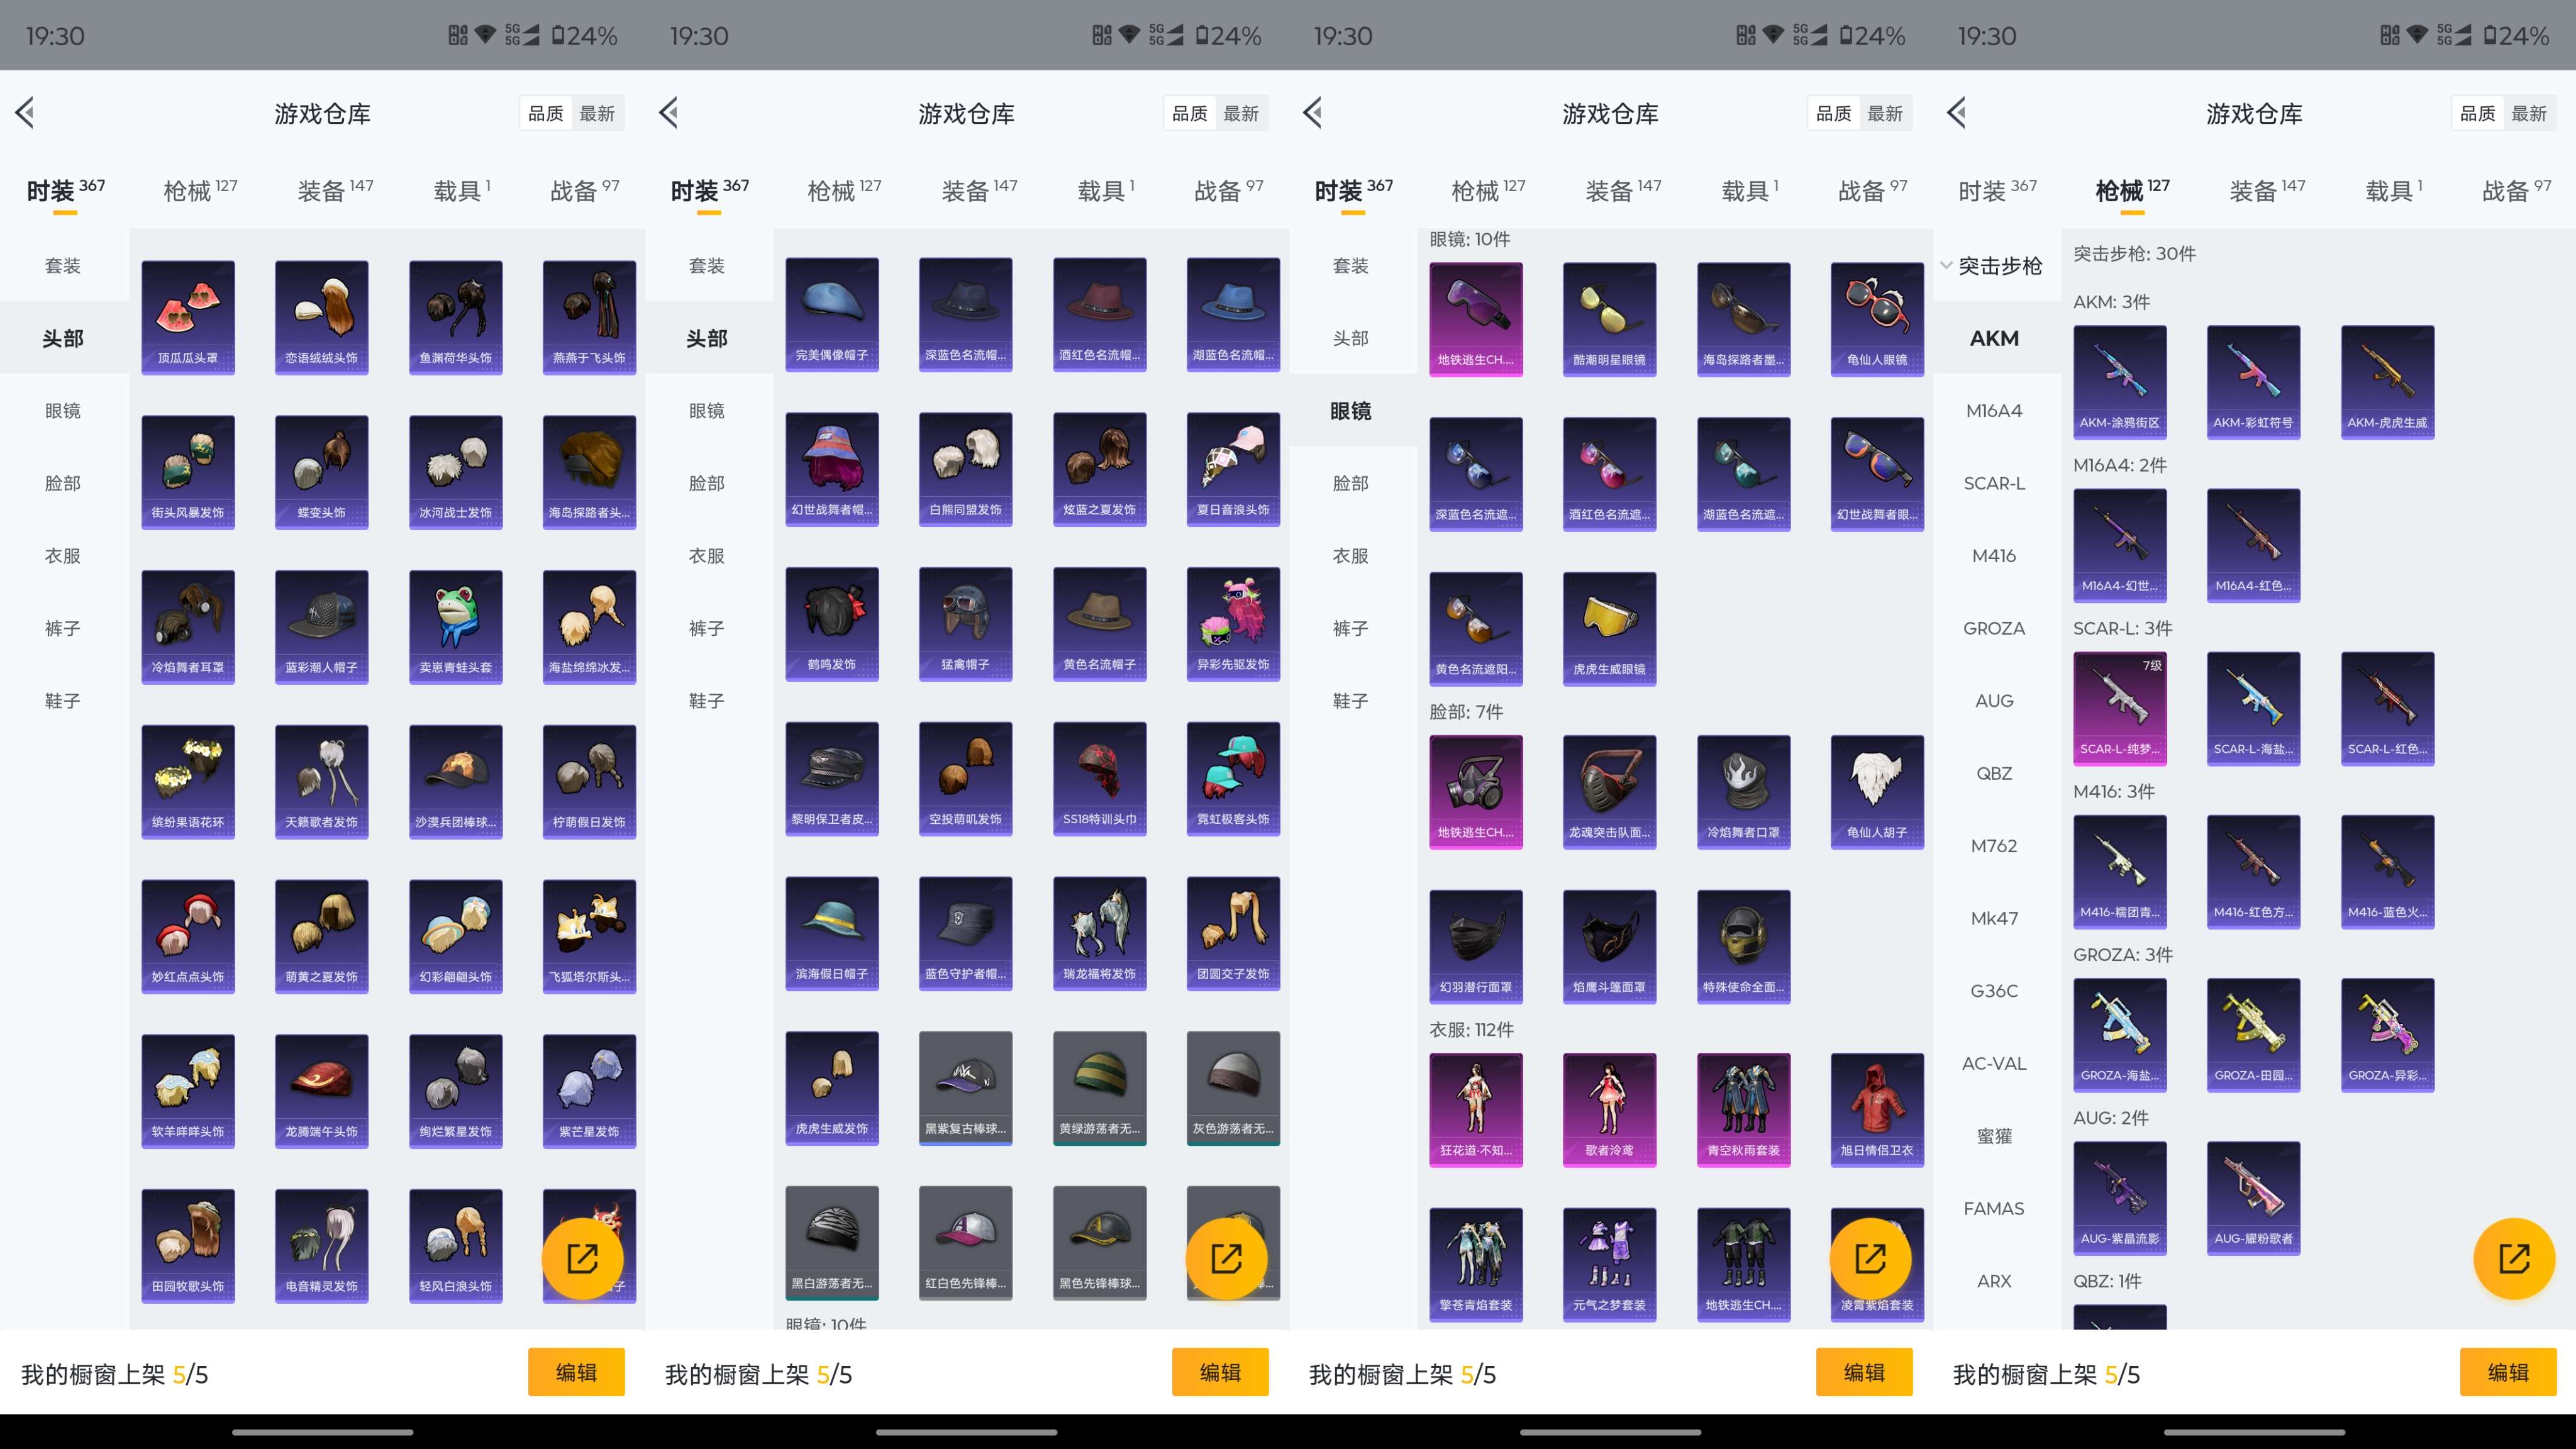Select the AUG-紫晶流影 gun skin
2576x1449 pixels.
tap(2120, 1198)
